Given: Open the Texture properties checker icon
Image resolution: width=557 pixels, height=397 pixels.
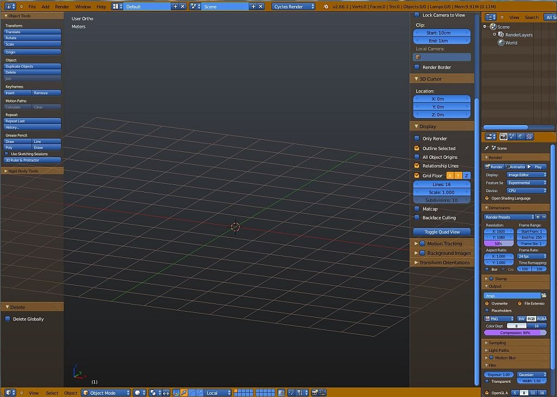Looking at the screenshot, I should point(529,137).
